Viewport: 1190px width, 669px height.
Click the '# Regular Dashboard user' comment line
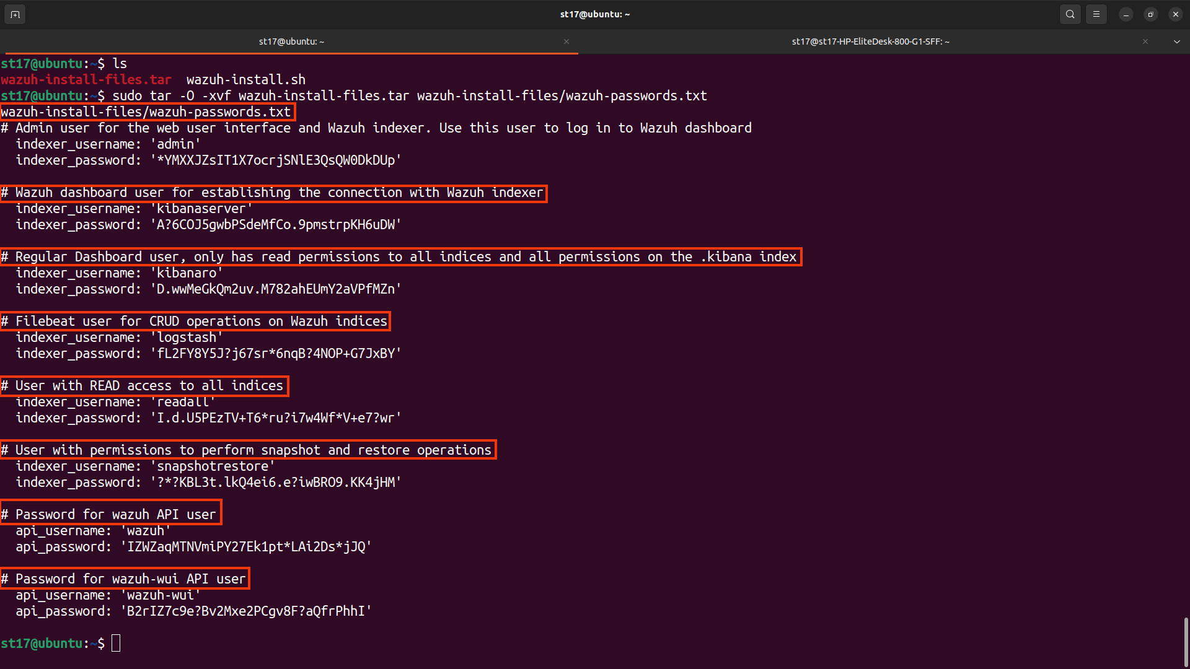coord(399,256)
